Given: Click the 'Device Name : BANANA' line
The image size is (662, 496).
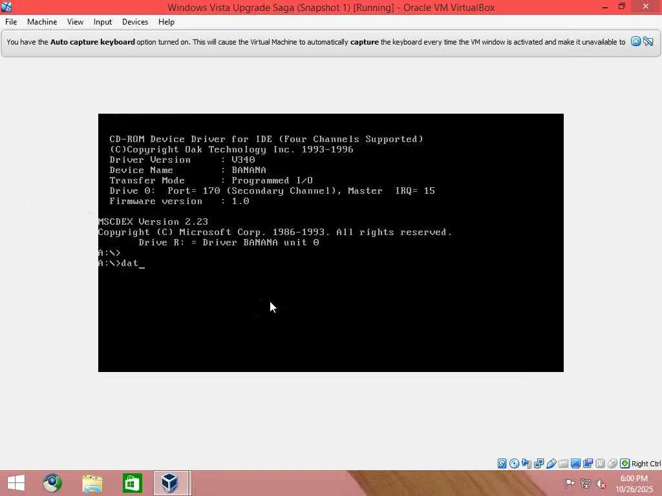Looking at the screenshot, I should pyautogui.click(x=188, y=170).
